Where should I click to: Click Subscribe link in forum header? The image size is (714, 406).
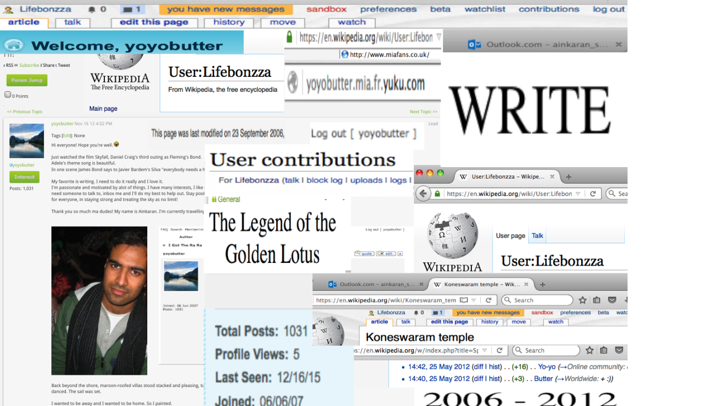tap(30, 65)
